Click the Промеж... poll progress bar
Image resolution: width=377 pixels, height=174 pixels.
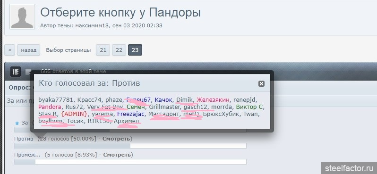click(130, 162)
